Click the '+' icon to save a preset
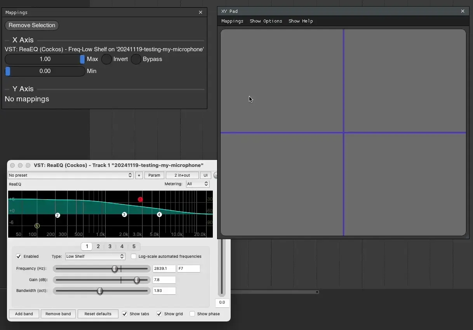Screen dimensions: 473x330 click(139, 175)
